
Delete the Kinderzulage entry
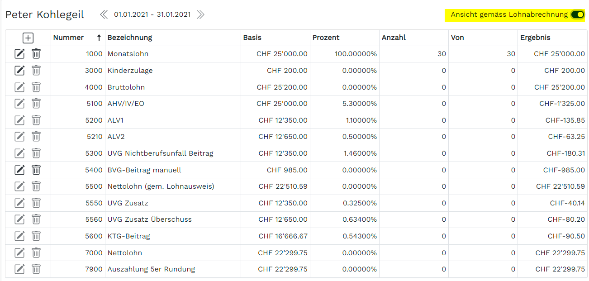click(x=36, y=71)
